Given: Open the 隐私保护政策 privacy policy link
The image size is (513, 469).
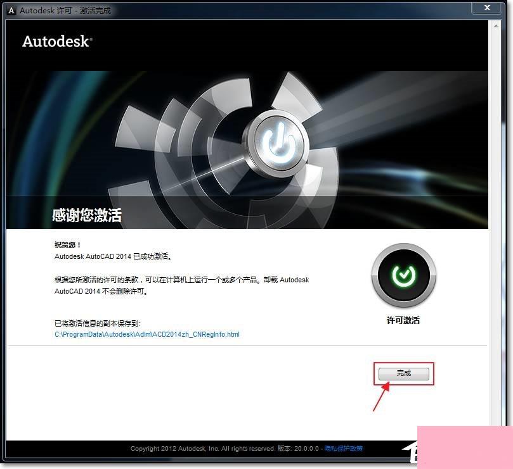Looking at the screenshot, I should pyautogui.click(x=344, y=448).
